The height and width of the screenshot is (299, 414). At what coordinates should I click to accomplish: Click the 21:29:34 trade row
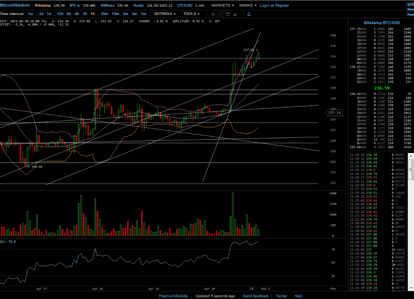pyautogui.click(x=377, y=155)
